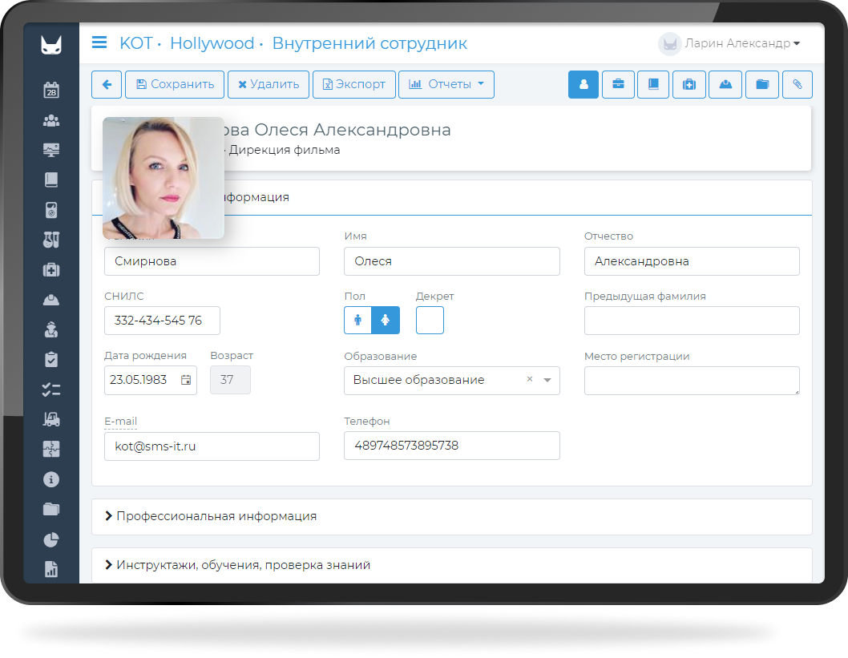
Task: Open the door-hanger tag icon in sidebar
Action: 51,210
